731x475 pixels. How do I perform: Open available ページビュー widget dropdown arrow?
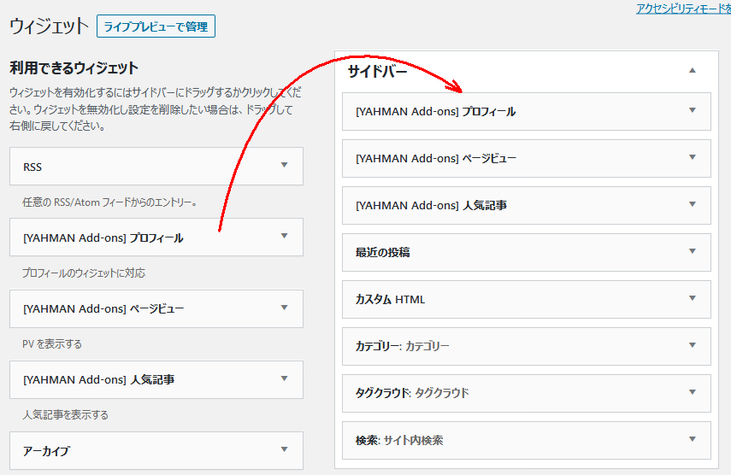285,308
